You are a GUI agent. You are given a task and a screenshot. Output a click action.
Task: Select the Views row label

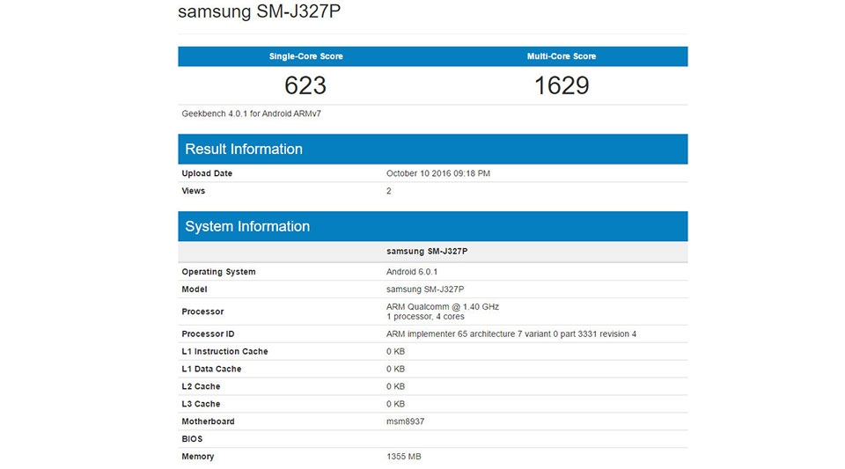(x=193, y=191)
